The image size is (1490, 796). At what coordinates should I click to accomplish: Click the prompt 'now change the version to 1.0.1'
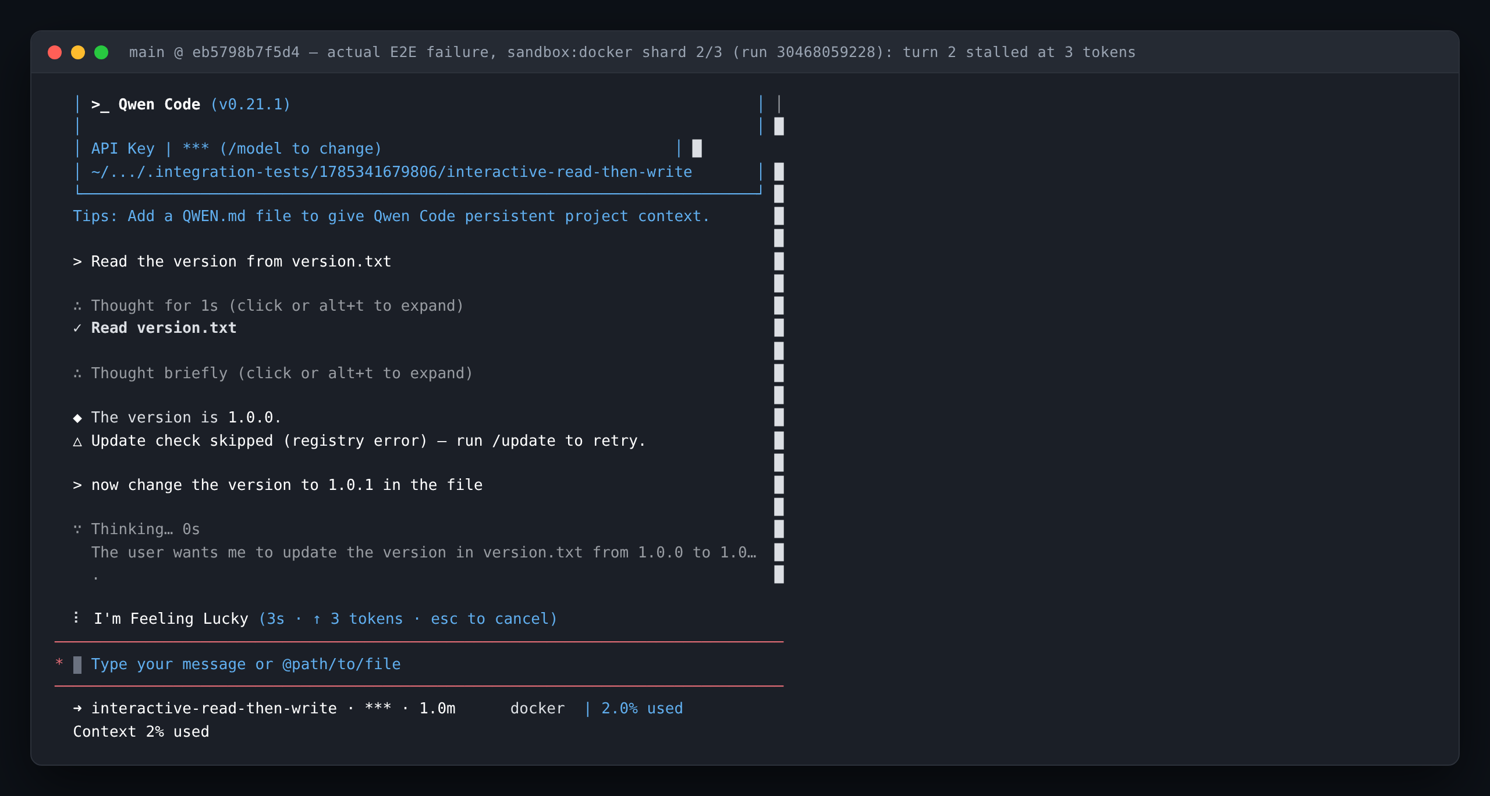tap(287, 485)
